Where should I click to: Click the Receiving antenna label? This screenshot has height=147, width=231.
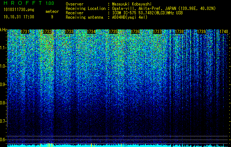[x=84, y=17]
